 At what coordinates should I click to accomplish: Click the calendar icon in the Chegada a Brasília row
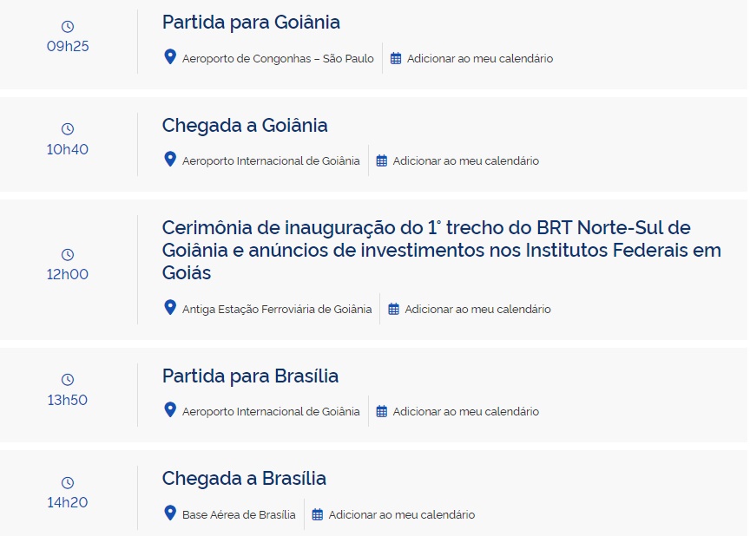pos(317,514)
